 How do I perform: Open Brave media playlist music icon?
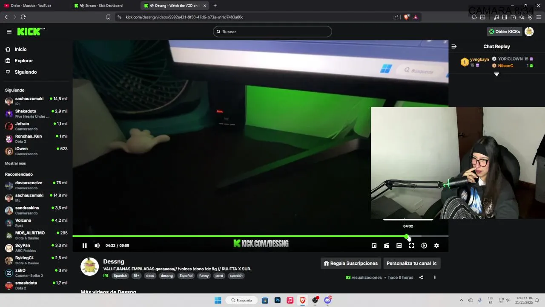tap(496, 17)
